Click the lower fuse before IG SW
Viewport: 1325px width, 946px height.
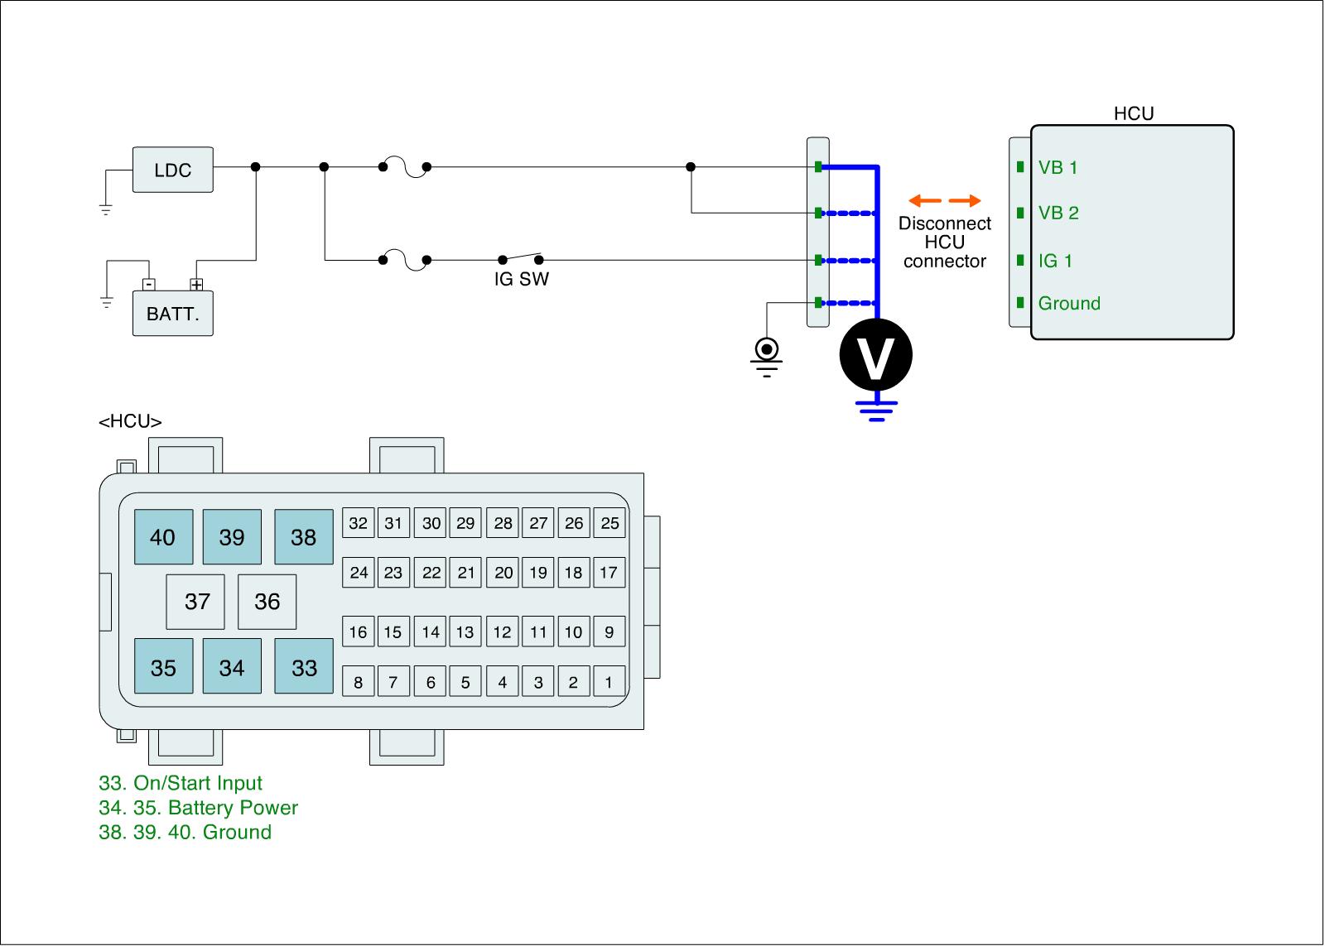404,261
